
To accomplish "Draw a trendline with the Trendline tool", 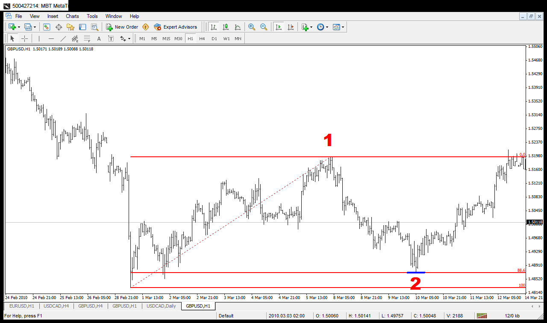I will [63, 38].
